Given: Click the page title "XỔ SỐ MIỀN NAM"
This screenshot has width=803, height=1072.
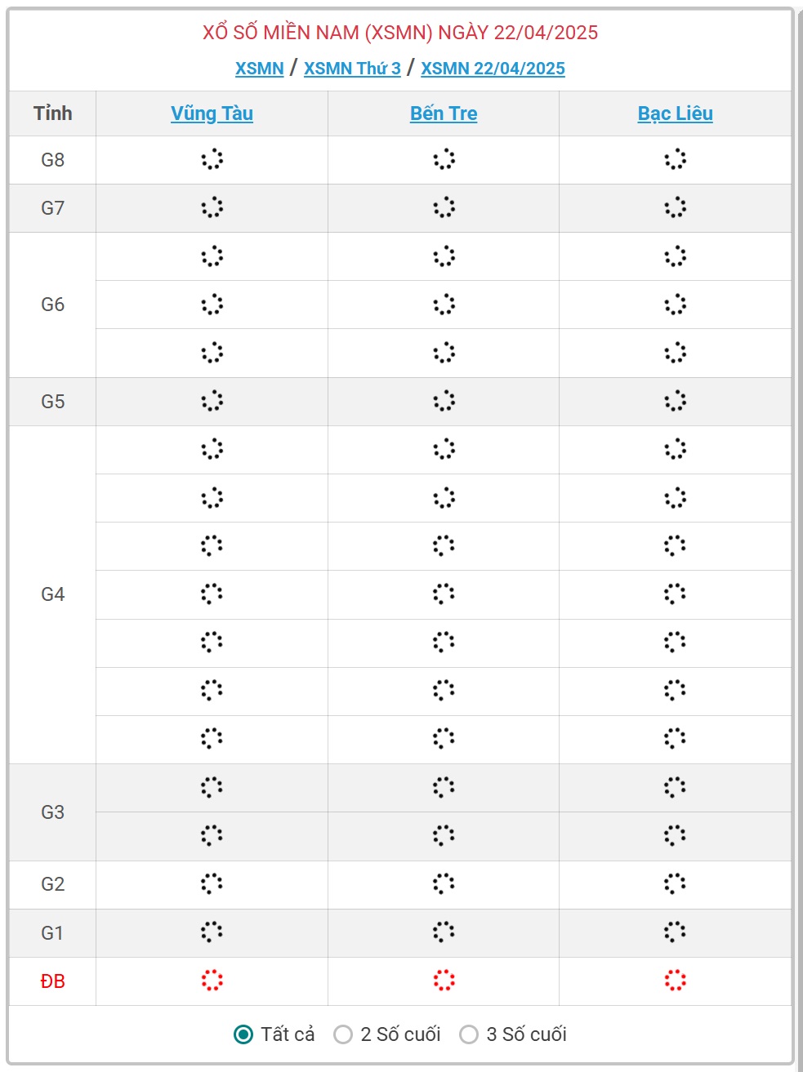Looking at the screenshot, I should [280, 33].
